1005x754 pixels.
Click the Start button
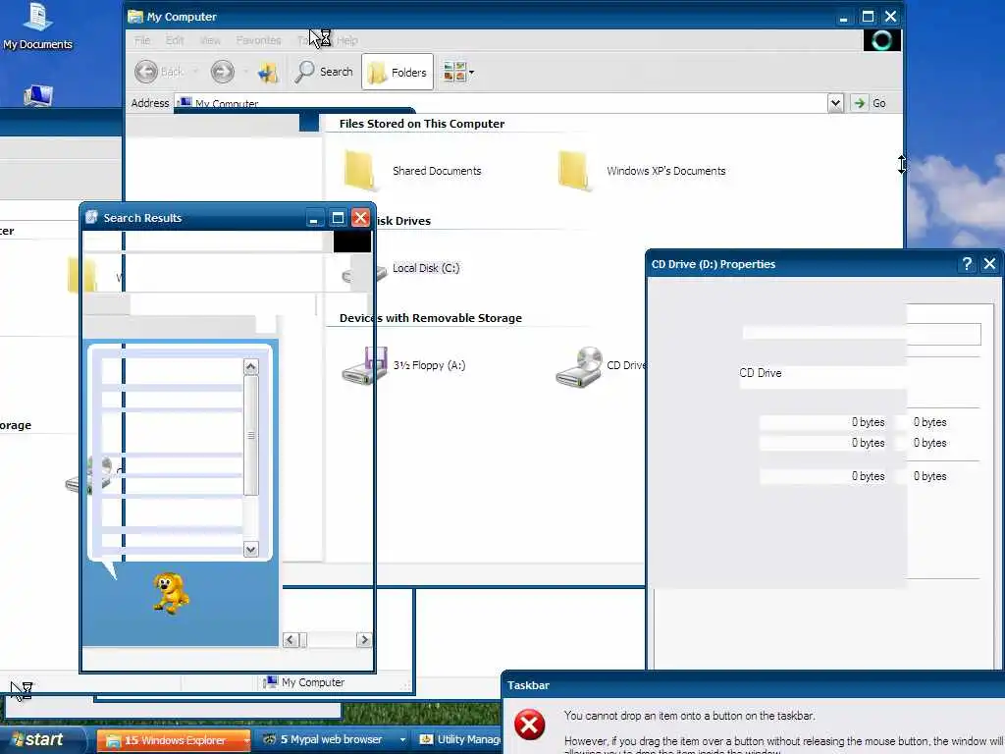tap(40, 739)
